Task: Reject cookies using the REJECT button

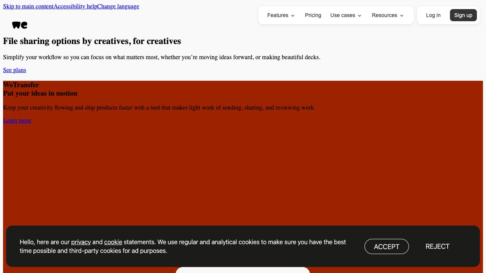Action: click(437, 246)
